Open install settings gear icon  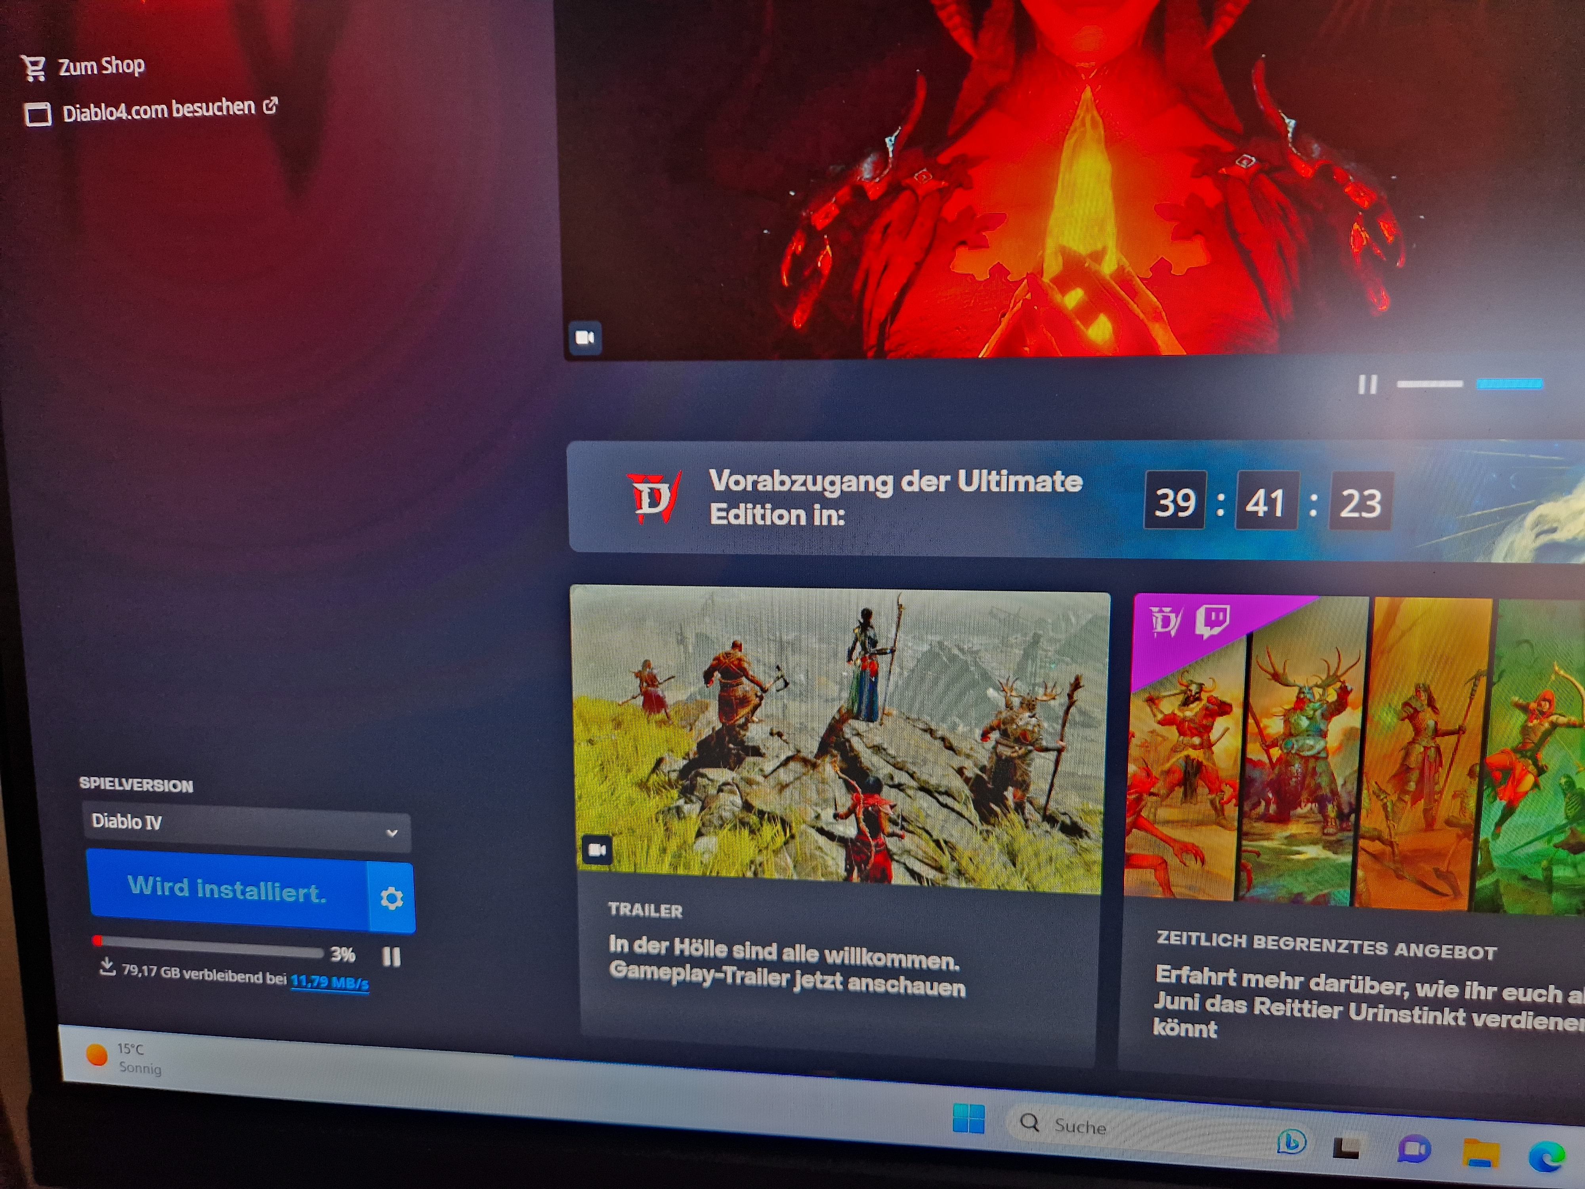tap(391, 897)
